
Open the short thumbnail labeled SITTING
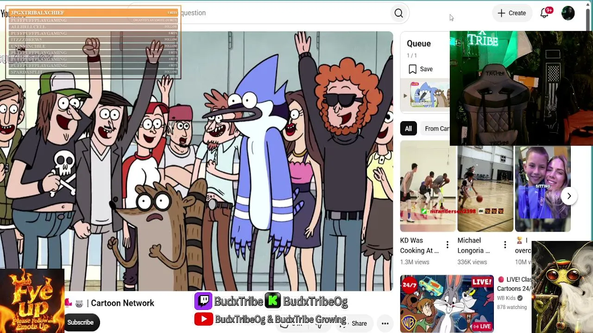[x=543, y=189]
